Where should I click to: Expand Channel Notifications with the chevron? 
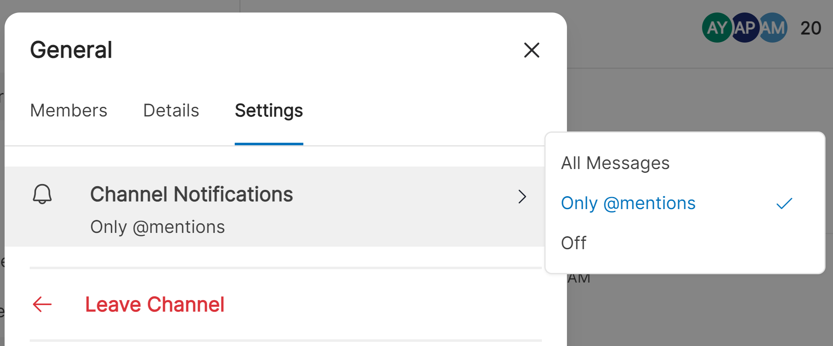(x=522, y=196)
